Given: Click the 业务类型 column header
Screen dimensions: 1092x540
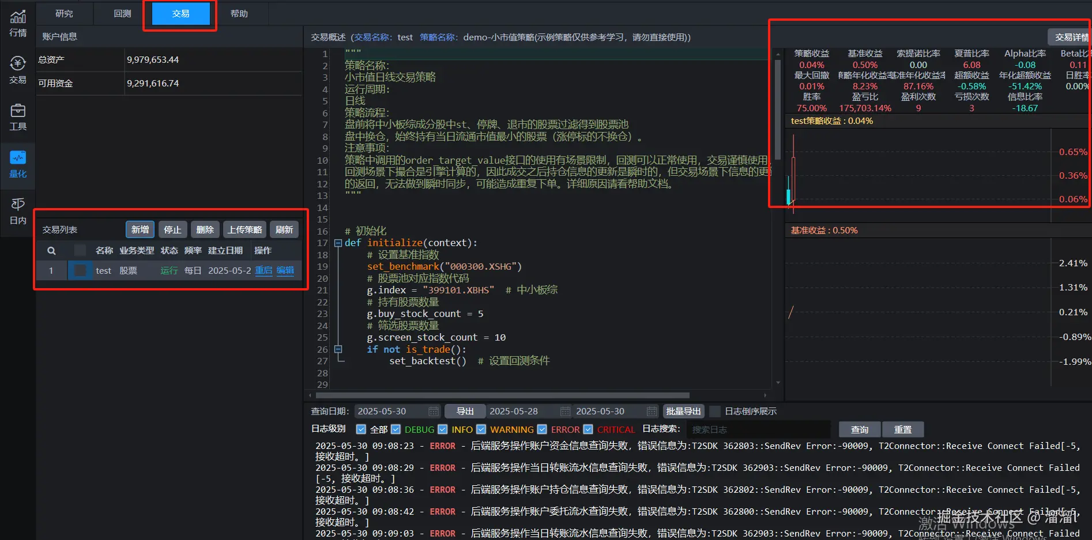Looking at the screenshot, I should coord(137,250).
